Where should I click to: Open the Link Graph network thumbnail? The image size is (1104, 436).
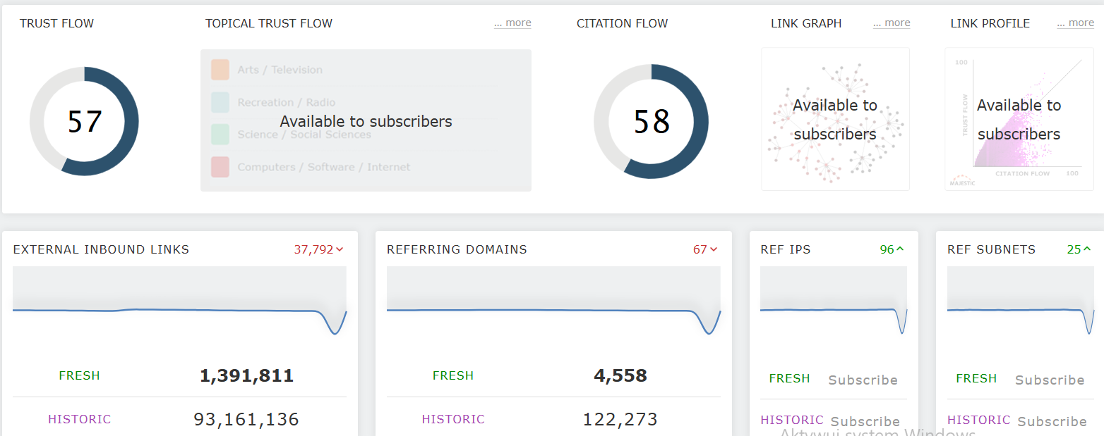[835, 119]
